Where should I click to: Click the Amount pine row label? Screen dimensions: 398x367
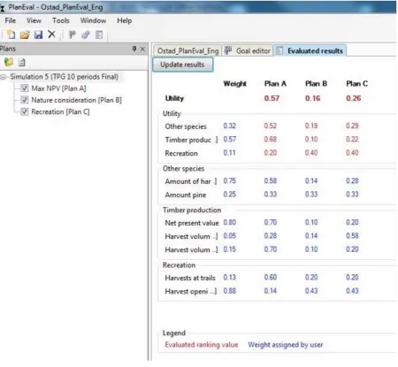[186, 195]
